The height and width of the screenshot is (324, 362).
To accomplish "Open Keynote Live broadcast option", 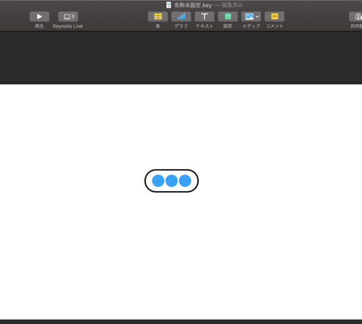I will [68, 17].
